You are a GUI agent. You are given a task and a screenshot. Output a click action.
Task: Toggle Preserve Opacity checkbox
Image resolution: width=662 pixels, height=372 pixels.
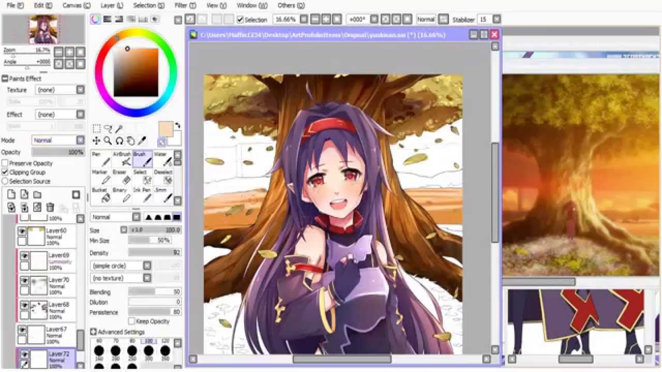5,163
